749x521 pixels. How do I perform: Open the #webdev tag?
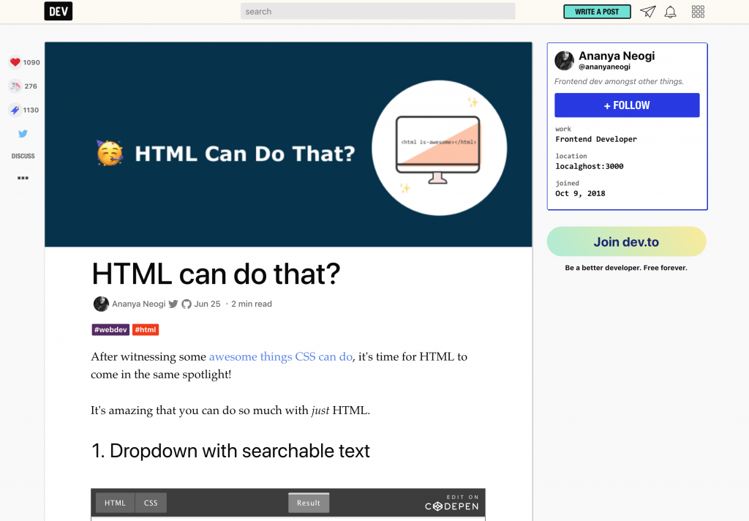tap(110, 329)
